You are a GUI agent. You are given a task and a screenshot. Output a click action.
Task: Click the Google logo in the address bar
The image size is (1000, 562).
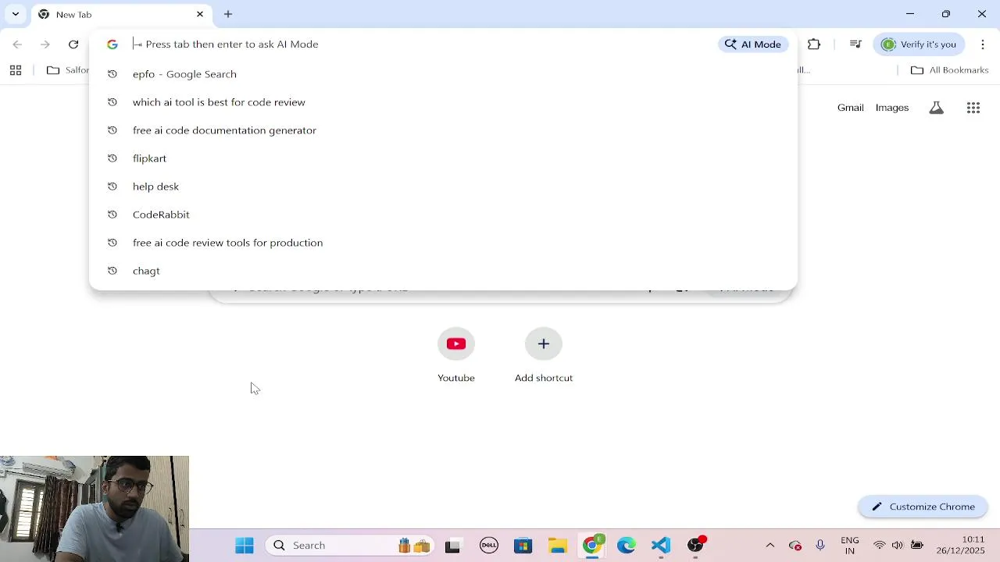(112, 44)
